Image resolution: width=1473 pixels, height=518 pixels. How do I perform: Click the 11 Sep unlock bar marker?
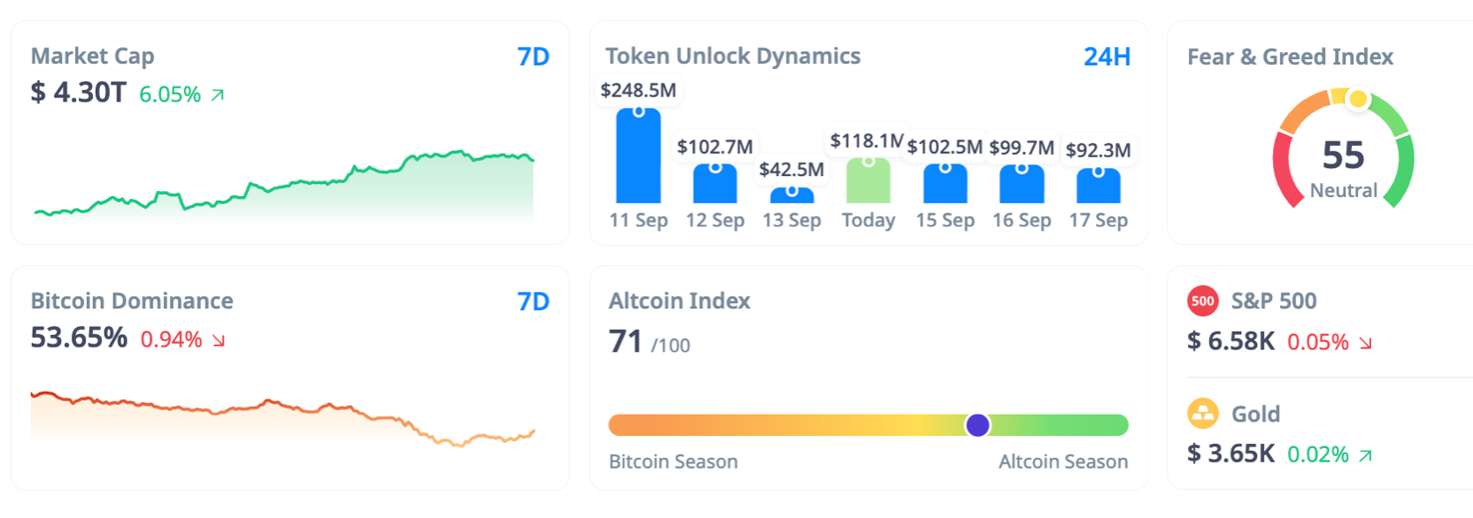point(638,112)
